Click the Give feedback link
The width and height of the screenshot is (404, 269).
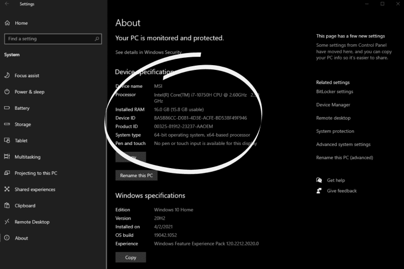(341, 191)
